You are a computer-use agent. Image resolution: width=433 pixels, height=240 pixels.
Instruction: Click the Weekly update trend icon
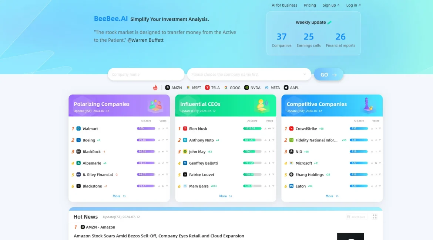coord(329,22)
